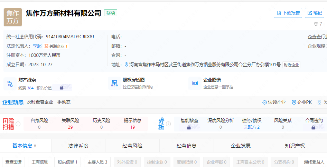This screenshot has width=327, height=167.
Task: Switch to the 经营信息 tab
Action: click(187, 146)
